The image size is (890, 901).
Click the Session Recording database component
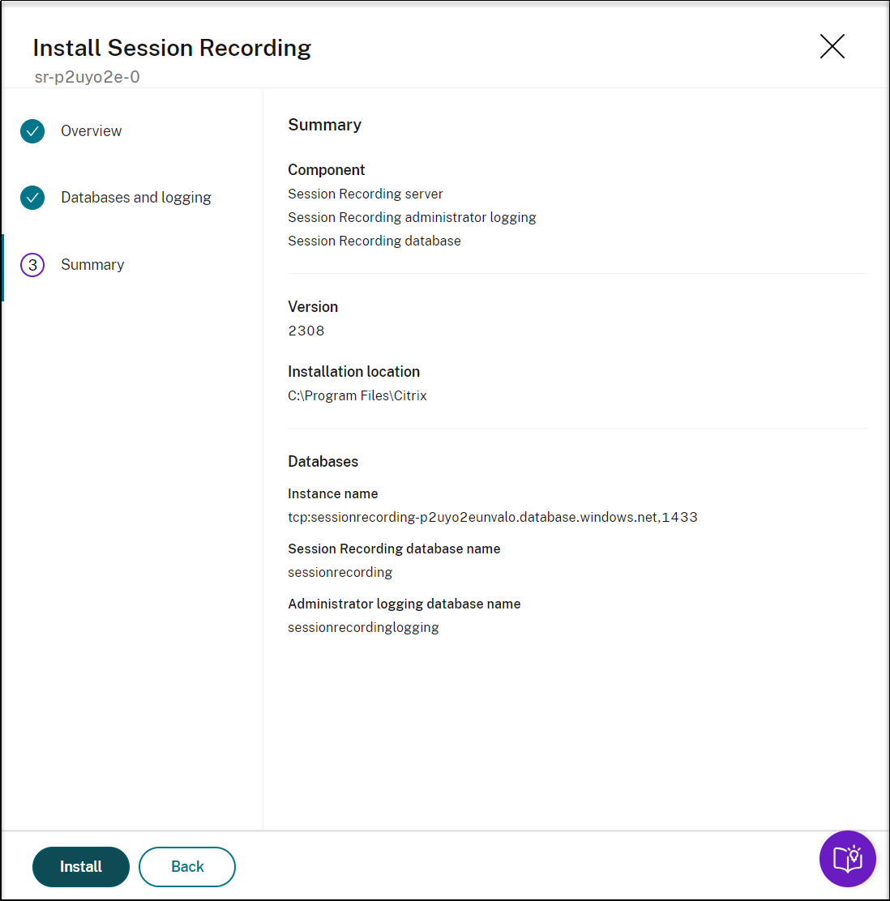[x=374, y=241]
